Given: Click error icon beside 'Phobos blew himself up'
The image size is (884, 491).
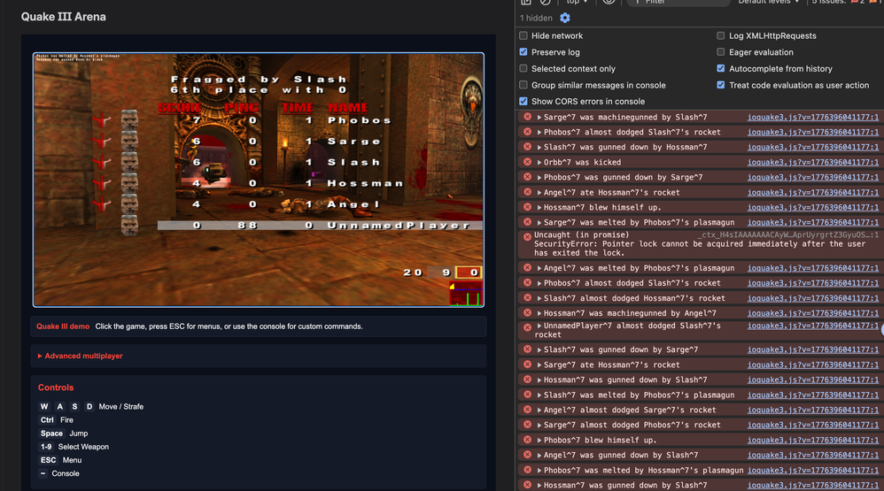Looking at the screenshot, I should (x=527, y=440).
